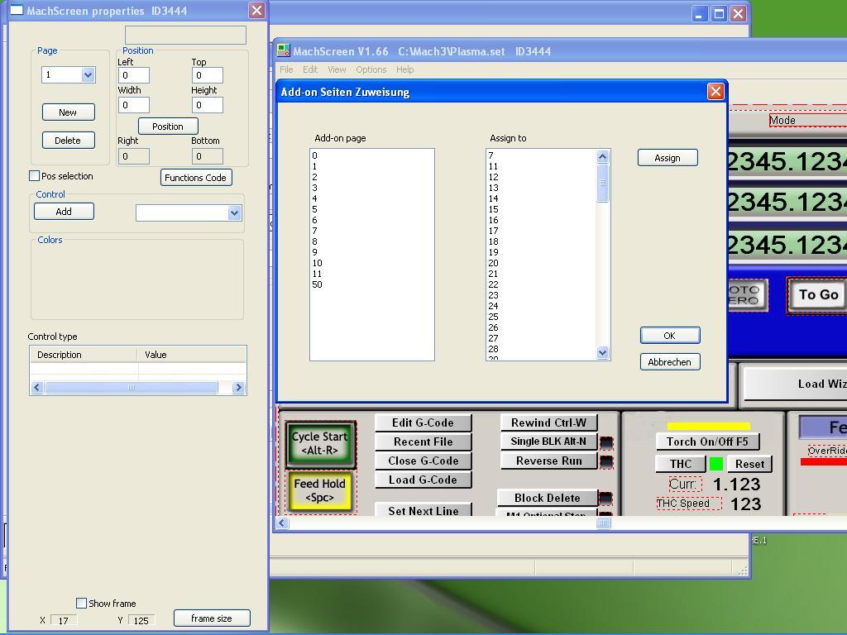Toggle the Show frame checkbox
This screenshot has height=635, width=847.
[82, 603]
